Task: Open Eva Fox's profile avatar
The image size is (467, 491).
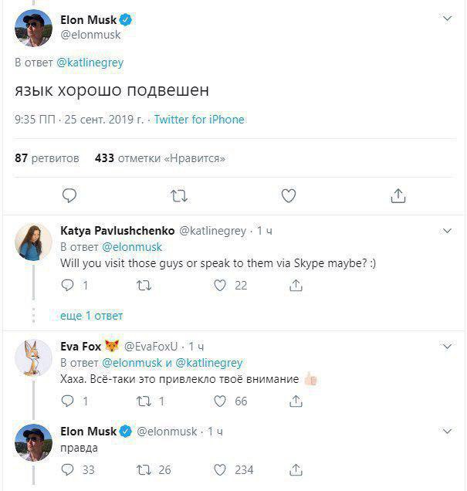Action: point(33,357)
